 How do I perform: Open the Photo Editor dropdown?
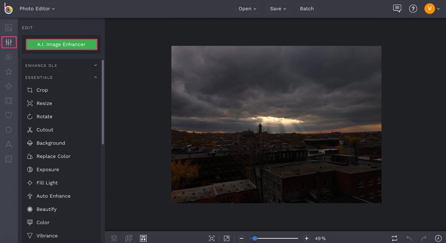coord(37,9)
